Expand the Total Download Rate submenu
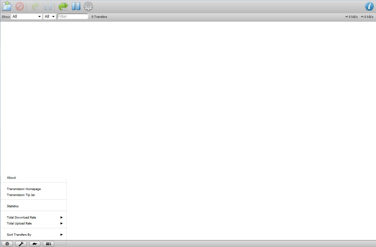376x247 pixels. point(33,218)
